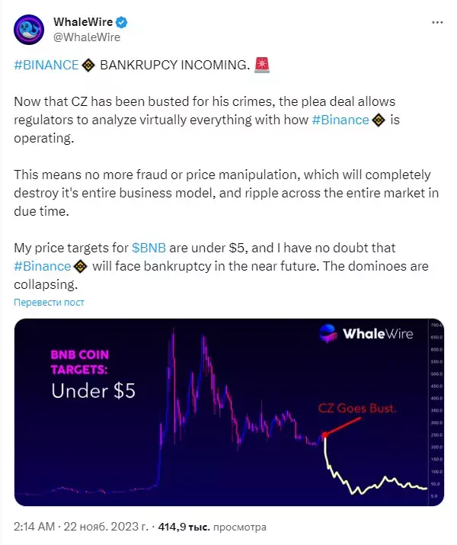Open the #BINANCE hashtag in the headline
Screen dimensions: 457x545
click(x=46, y=65)
